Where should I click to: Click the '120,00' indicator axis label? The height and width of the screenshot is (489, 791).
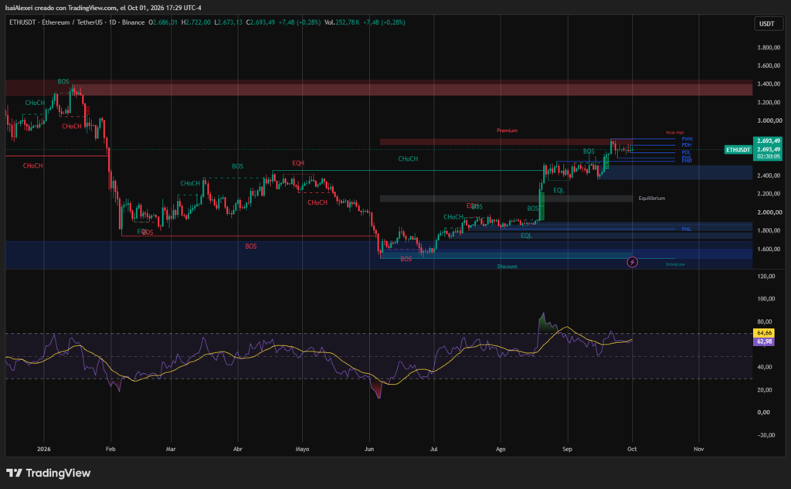coord(766,277)
